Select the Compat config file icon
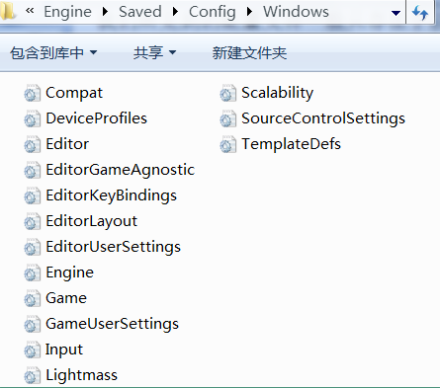 [x=32, y=93]
